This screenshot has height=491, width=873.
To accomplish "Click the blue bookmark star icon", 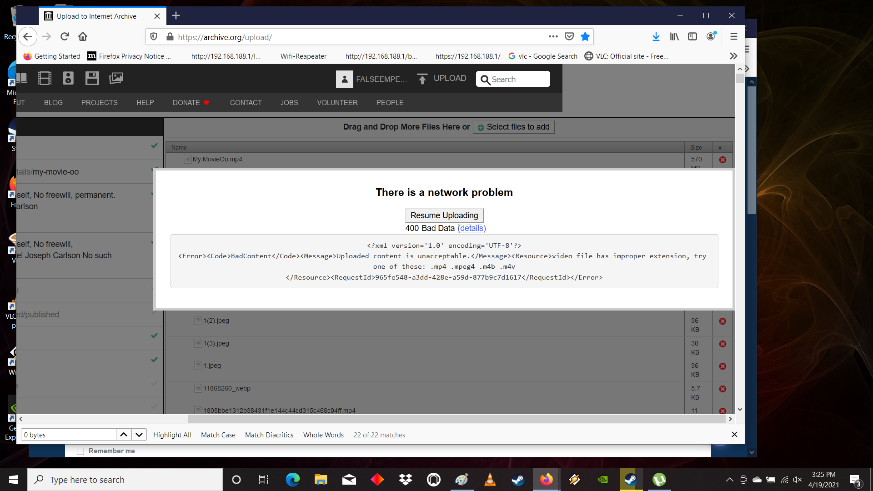I will (x=585, y=37).
